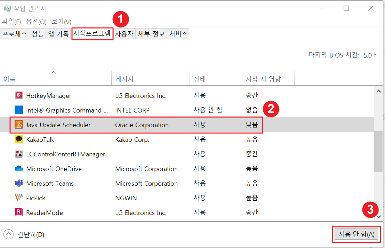Open the 파일(F) menu
The image size is (385, 248).
tap(11, 21)
